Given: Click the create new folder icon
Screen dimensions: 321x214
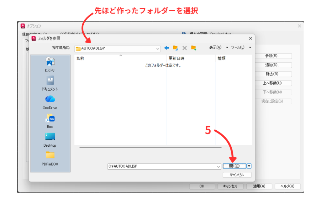Looking at the screenshot, I should pyautogui.click(x=193, y=48).
